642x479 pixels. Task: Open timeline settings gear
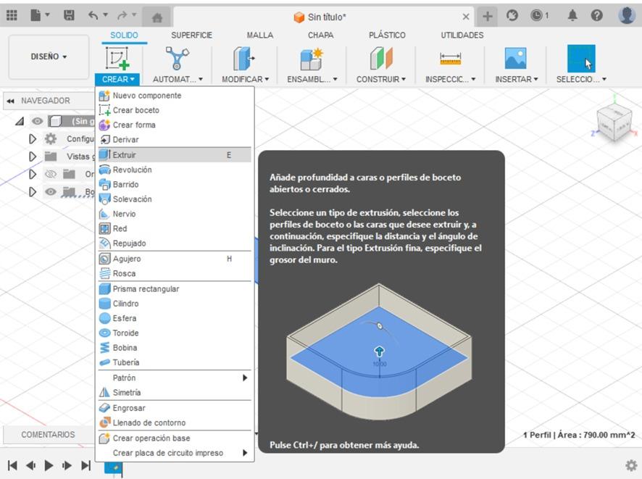(631, 465)
